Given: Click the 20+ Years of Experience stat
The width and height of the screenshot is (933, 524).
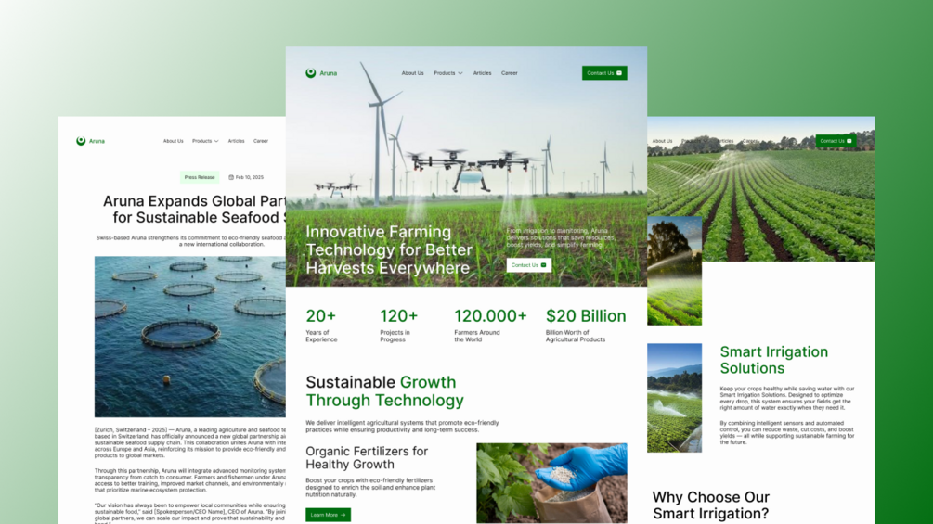Looking at the screenshot, I should coord(322,325).
